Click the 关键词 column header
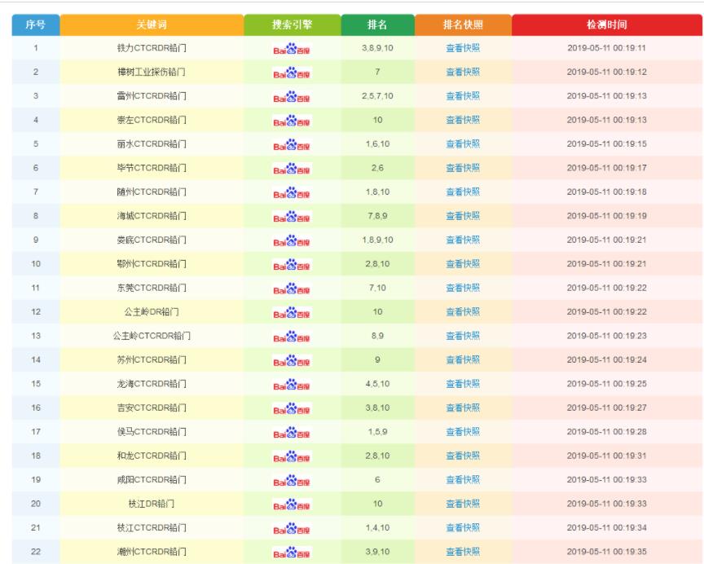This screenshot has height=564, width=704. pos(152,24)
